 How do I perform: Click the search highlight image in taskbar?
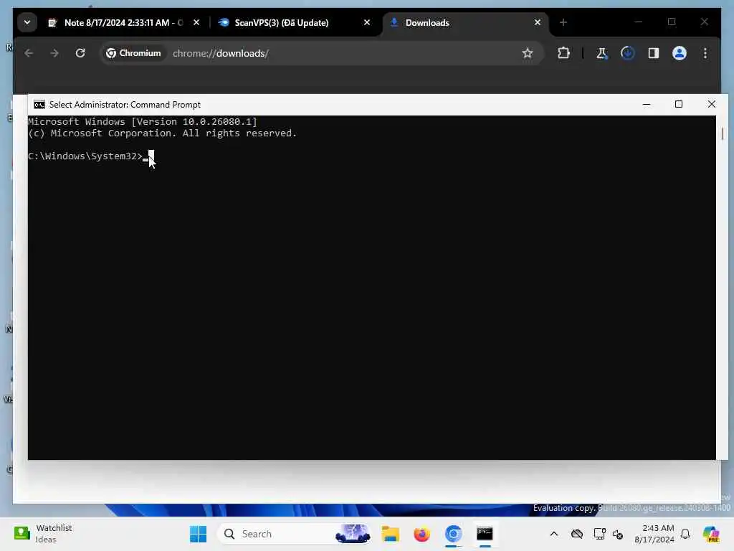(353, 534)
